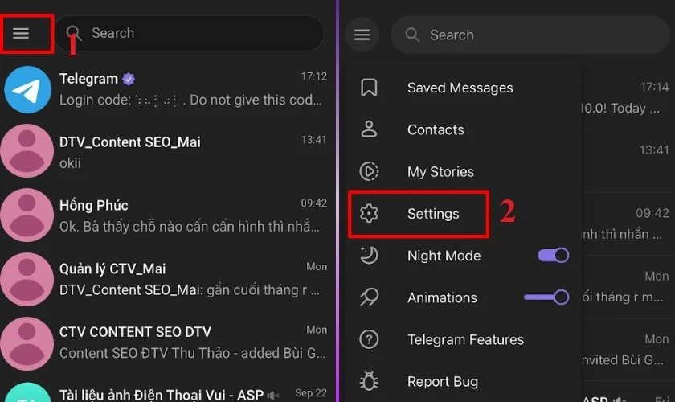Open Tài liệu ảnh Điện Thoại Vui chat
This screenshot has height=402, width=675.
[167, 392]
